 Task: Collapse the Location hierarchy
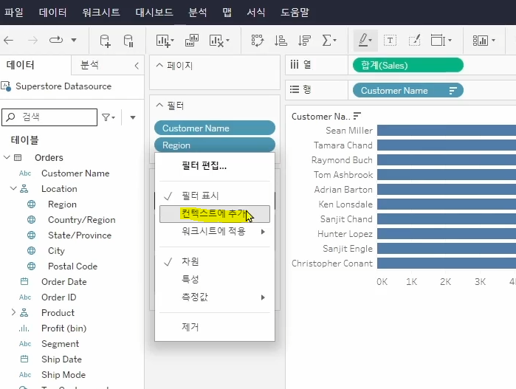pos(13,188)
